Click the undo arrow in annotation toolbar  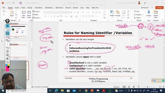(x=7, y=48)
